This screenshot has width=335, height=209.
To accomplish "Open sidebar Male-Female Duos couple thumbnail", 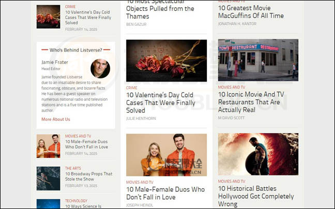I will [48, 146].
